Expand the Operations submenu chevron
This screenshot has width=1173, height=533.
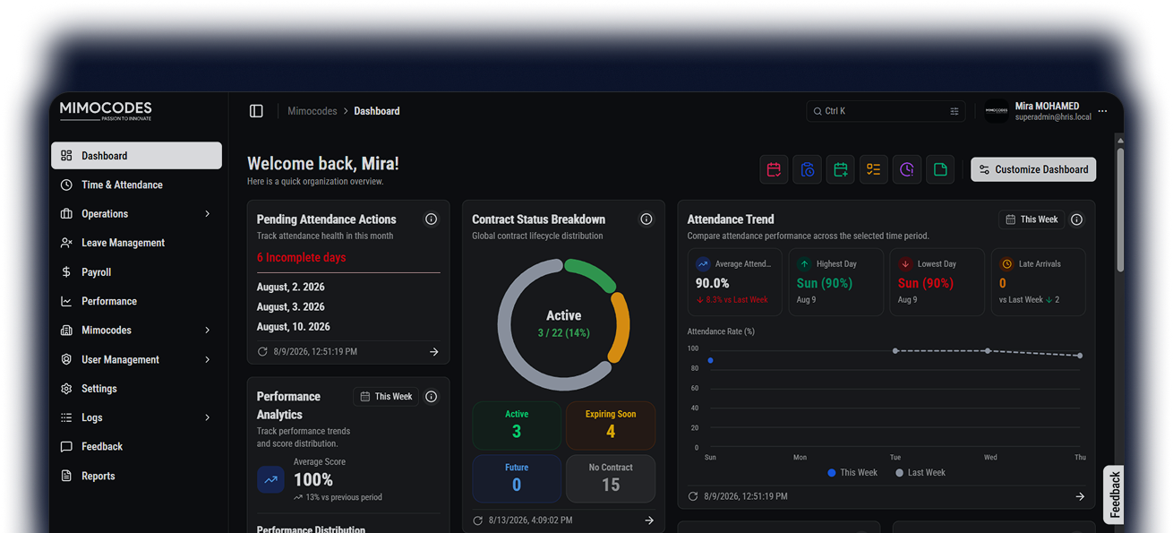pyautogui.click(x=208, y=214)
